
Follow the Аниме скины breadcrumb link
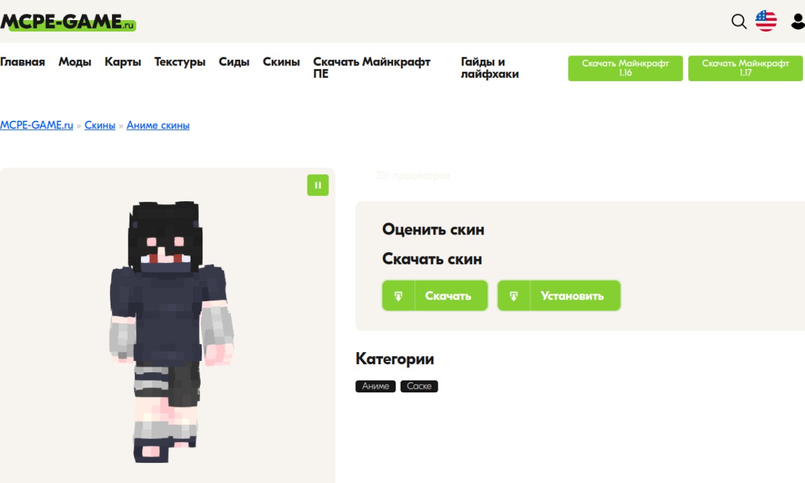coord(158,125)
